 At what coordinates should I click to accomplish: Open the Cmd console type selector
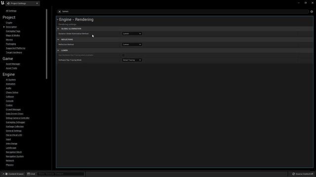point(31,174)
